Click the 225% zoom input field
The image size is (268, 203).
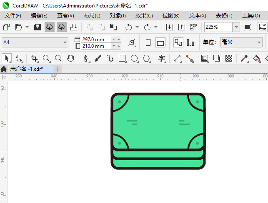(218, 27)
